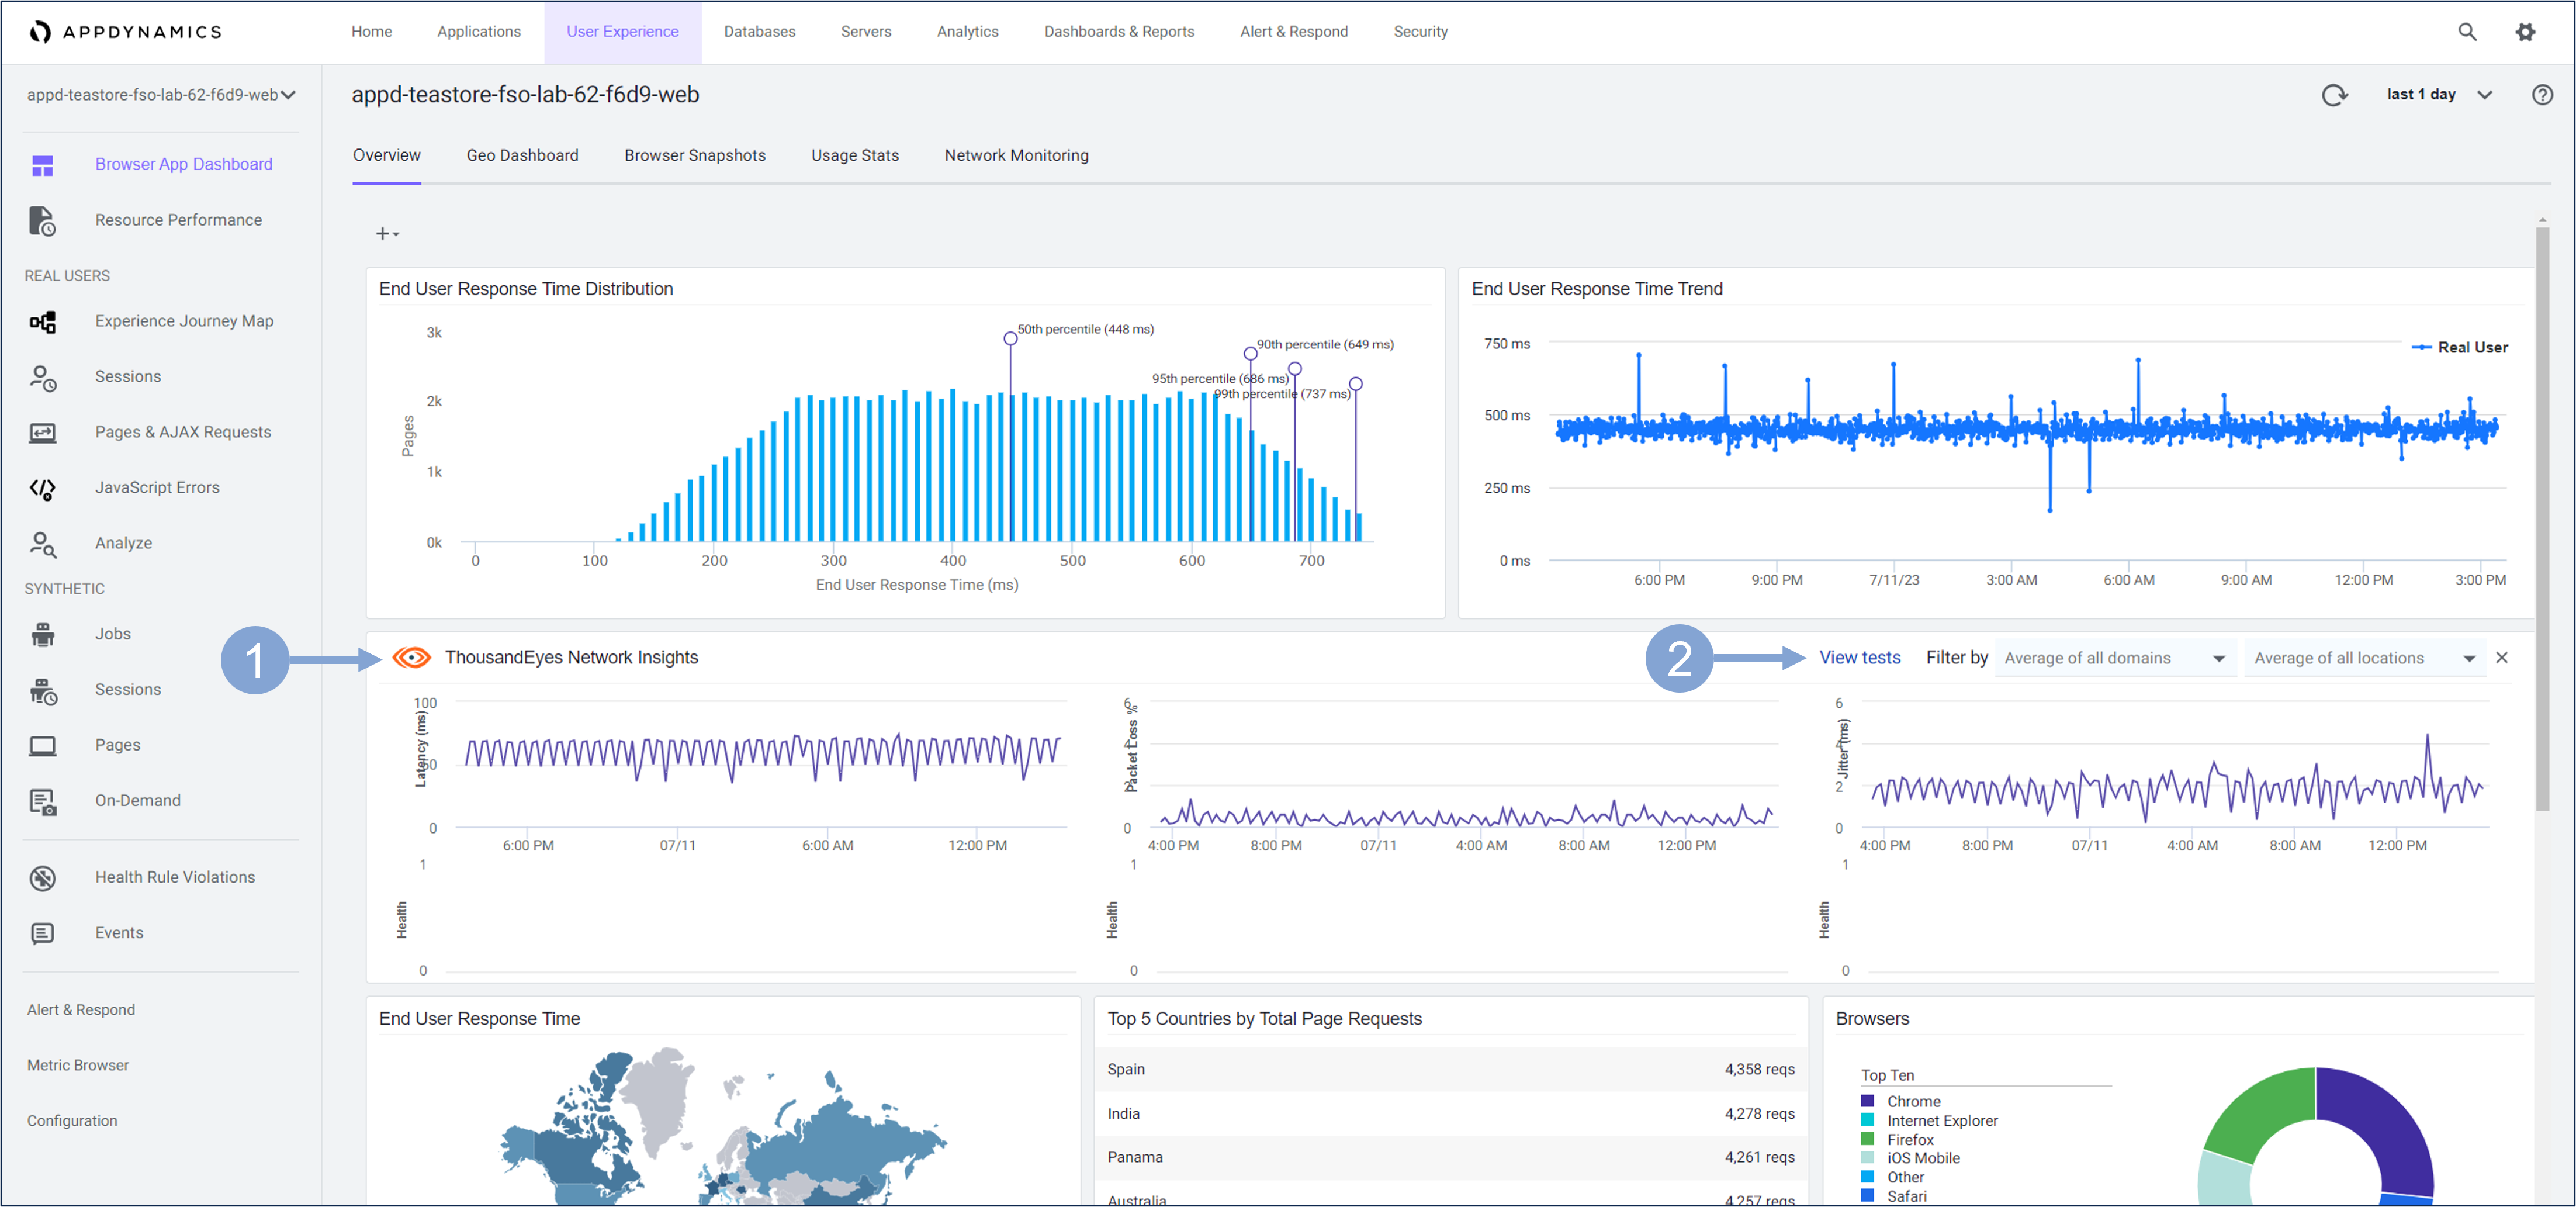The width and height of the screenshot is (2576, 1207).
Task: Close the ThousandEyes Network Insights widget
Action: click(2501, 658)
